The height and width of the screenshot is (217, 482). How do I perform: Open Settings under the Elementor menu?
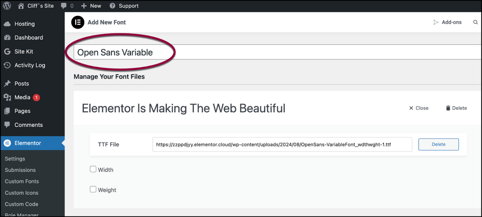[x=14, y=159]
